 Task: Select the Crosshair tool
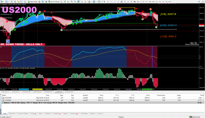pos(108,2)
